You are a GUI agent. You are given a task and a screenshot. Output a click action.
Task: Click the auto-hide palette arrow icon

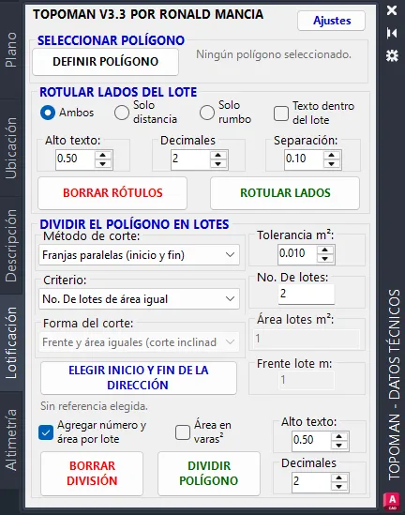click(x=392, y=33)
